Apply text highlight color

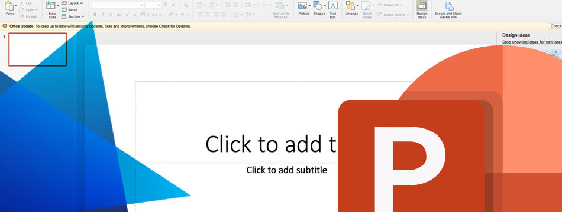172,15
